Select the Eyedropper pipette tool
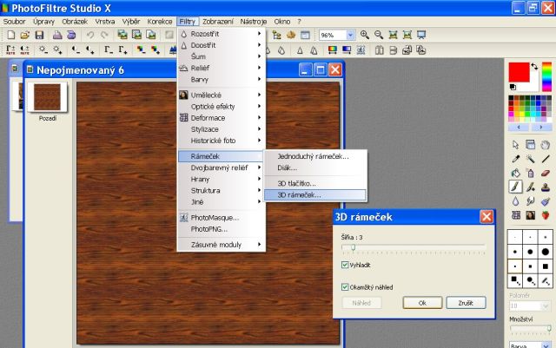 coord(515,159)
